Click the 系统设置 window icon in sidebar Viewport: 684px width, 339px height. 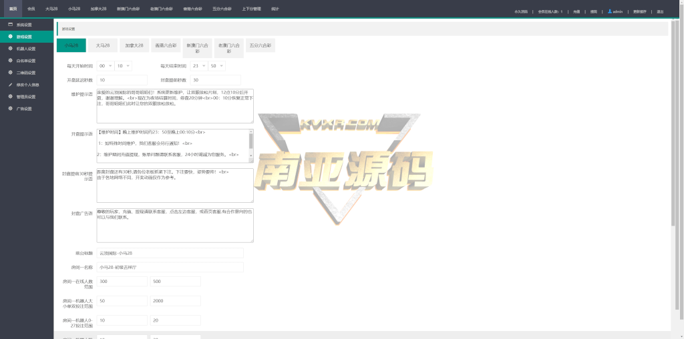pyautogui.click(x=11, y=25)
